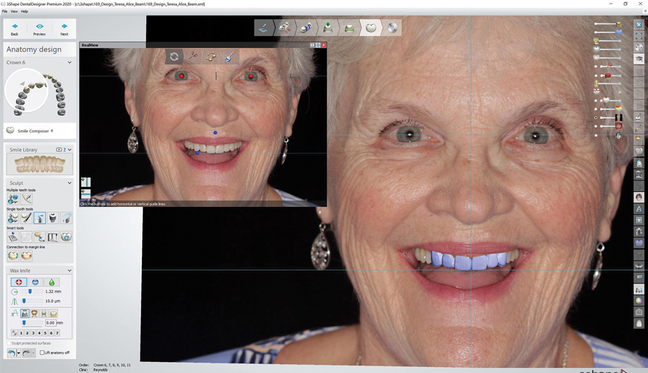Select wax knife preset number 3
This screenshot has height=373, width=648.
coord(33,333)
